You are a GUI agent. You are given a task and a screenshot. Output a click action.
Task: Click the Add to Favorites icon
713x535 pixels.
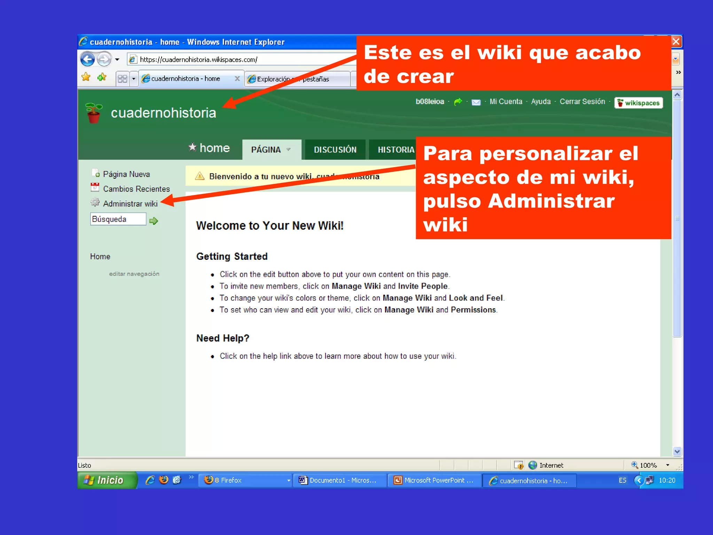coord(102,77)
